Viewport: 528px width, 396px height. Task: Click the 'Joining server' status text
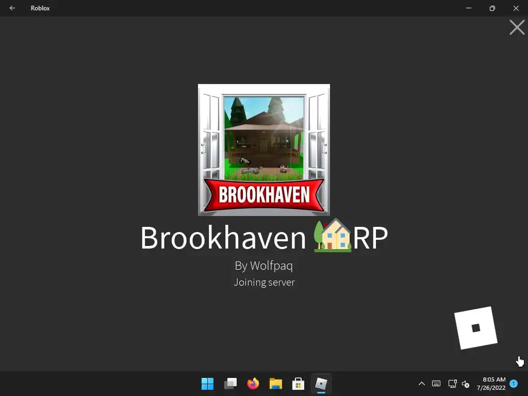coord(264,282)
